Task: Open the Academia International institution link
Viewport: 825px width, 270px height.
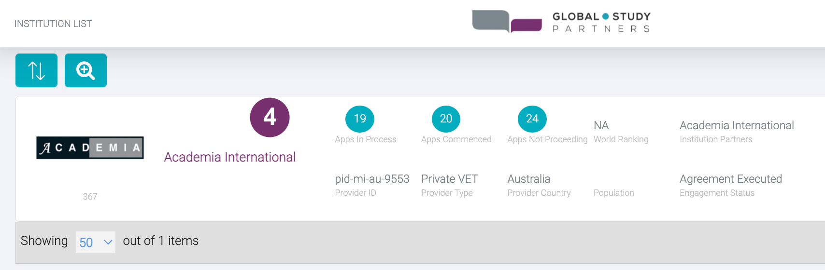Action: (x=229, y=157)
